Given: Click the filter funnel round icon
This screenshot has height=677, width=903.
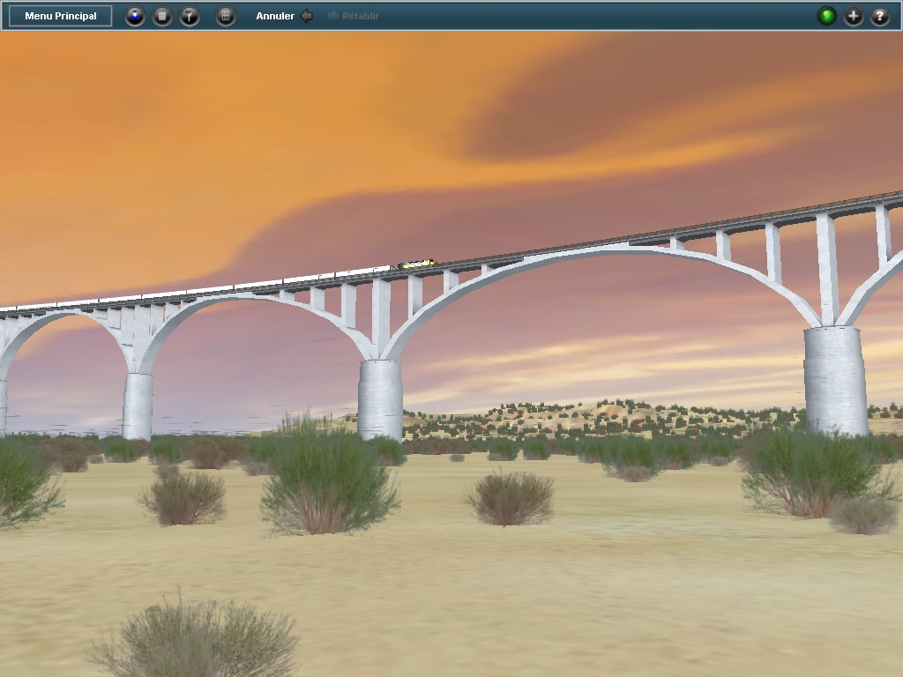Looking at the screenshot, I should coord(190,16).
